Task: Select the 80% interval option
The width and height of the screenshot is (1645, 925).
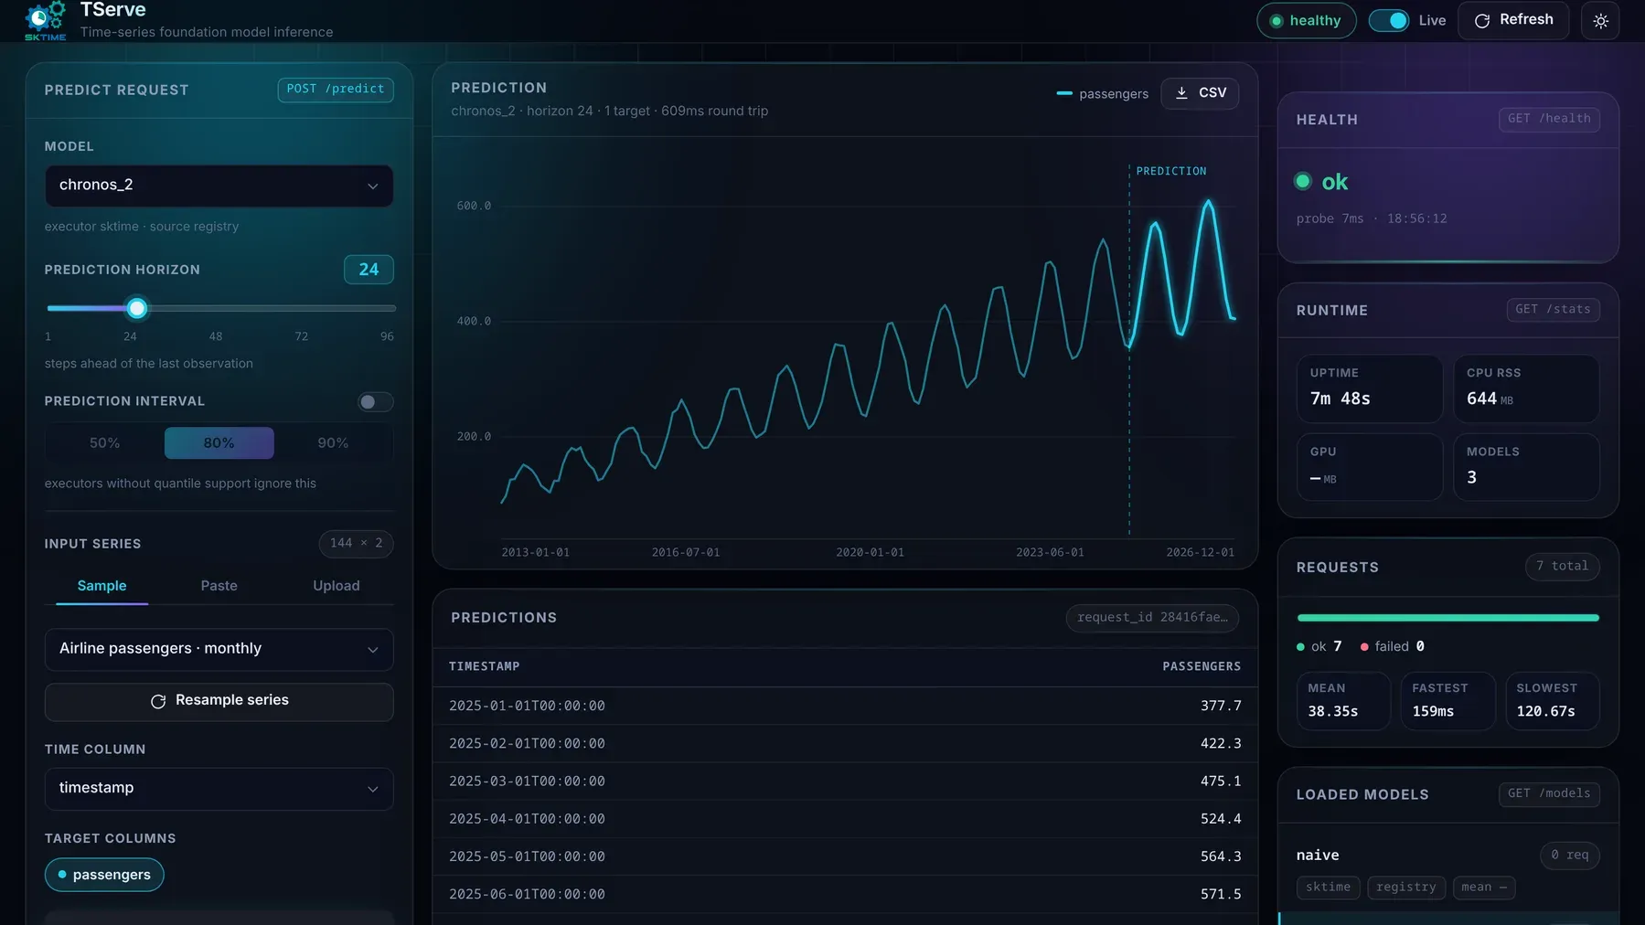Action: coord(219,443)
